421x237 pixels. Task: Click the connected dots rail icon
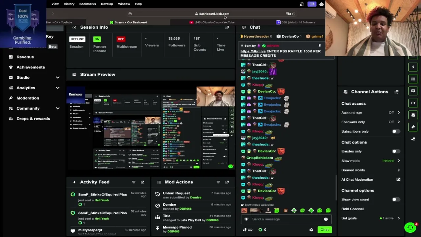(413, 139)
